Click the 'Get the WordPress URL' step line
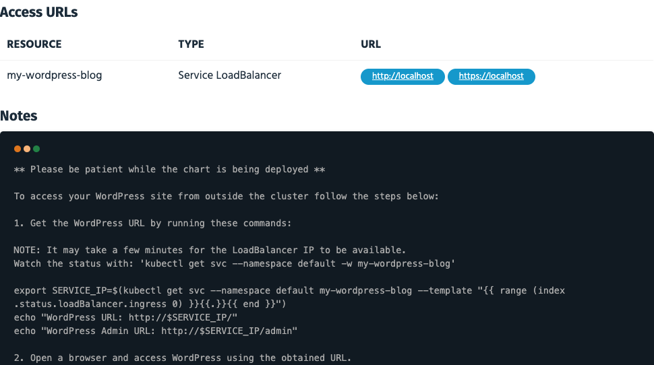The height and width of the screenshot is (365, 654). 152,223
